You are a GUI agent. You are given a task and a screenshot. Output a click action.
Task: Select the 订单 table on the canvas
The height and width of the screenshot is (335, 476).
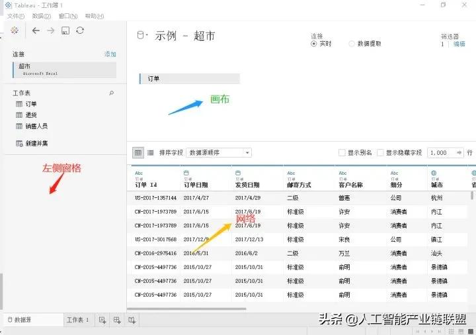pos(190,79)
